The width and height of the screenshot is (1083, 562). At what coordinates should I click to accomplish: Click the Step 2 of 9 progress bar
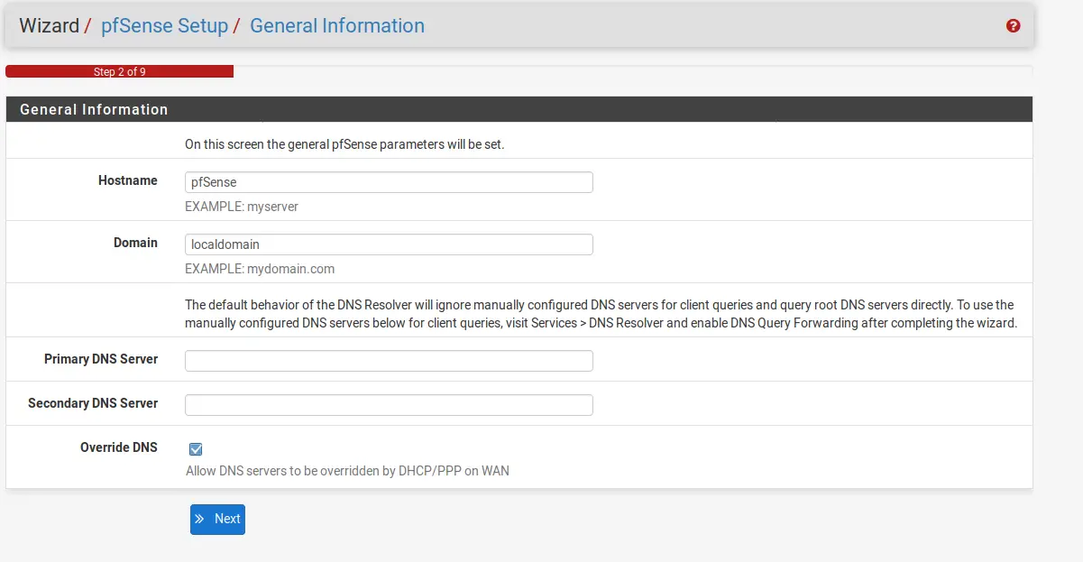tap(120, 71)
